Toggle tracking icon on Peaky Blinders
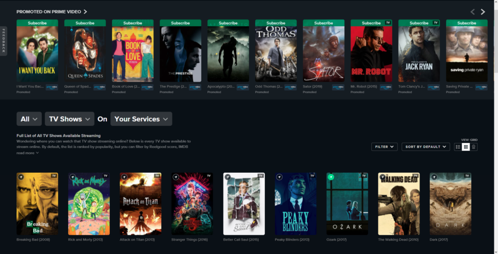The image size is (498, 254). click(279, 177)
